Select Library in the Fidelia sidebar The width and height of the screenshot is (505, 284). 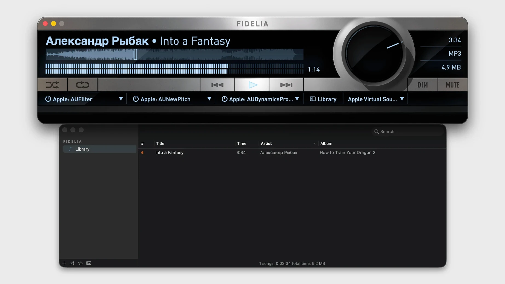click(x=100, y=149)
